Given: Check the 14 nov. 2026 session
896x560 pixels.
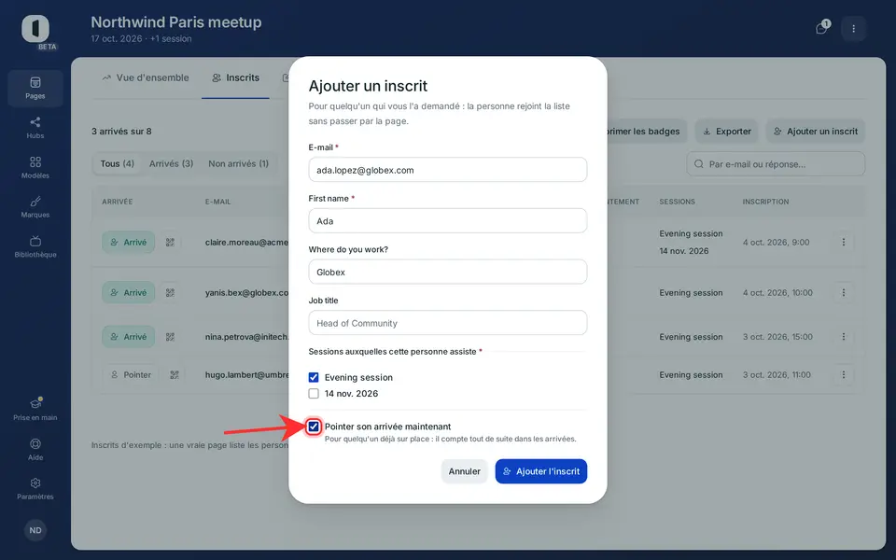Looking at the screenshot, I should (314, 393).
